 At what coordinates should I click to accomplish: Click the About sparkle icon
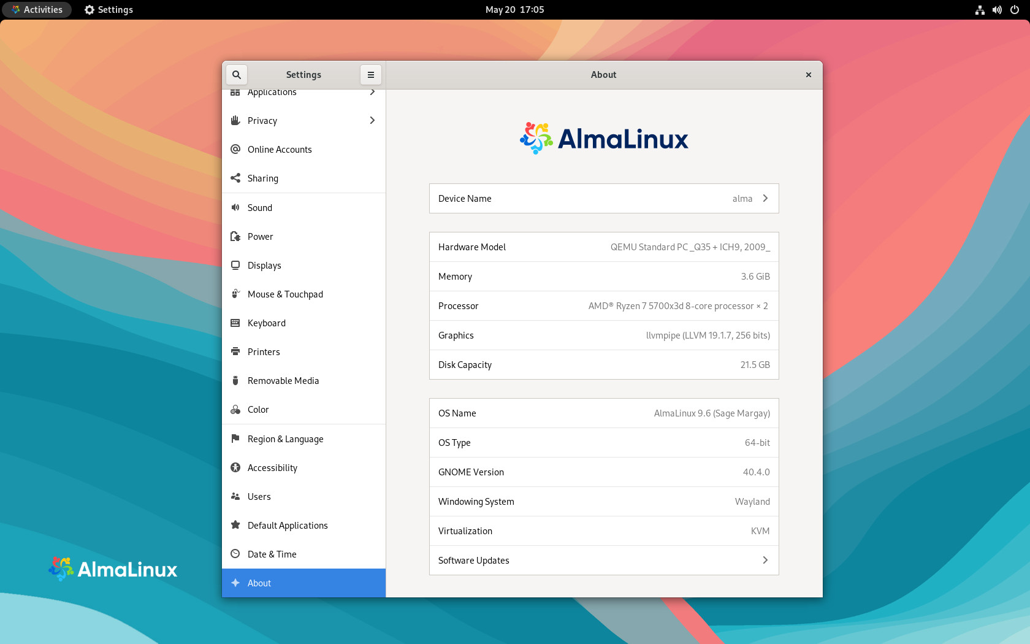tap(235, 583)
